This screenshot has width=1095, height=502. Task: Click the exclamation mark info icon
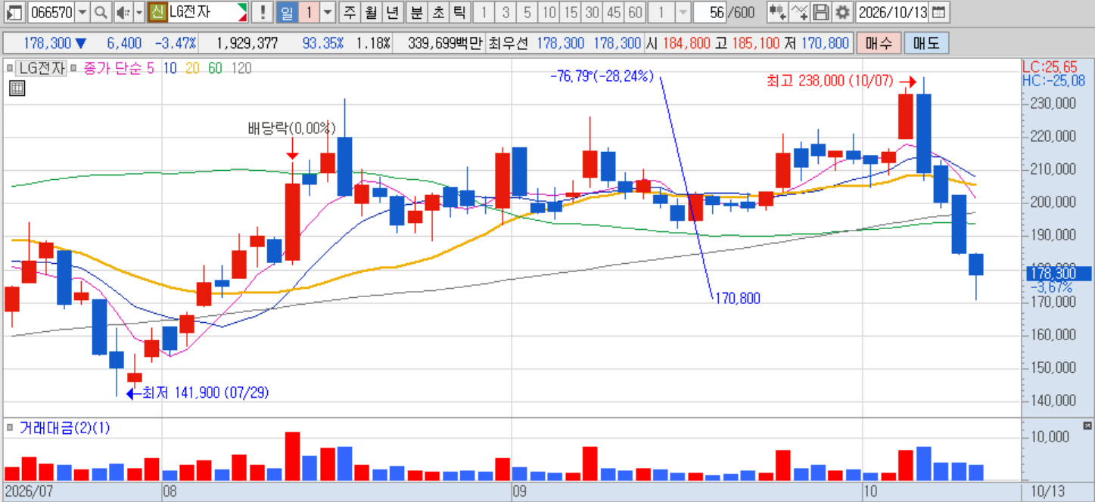click(262, 12)
